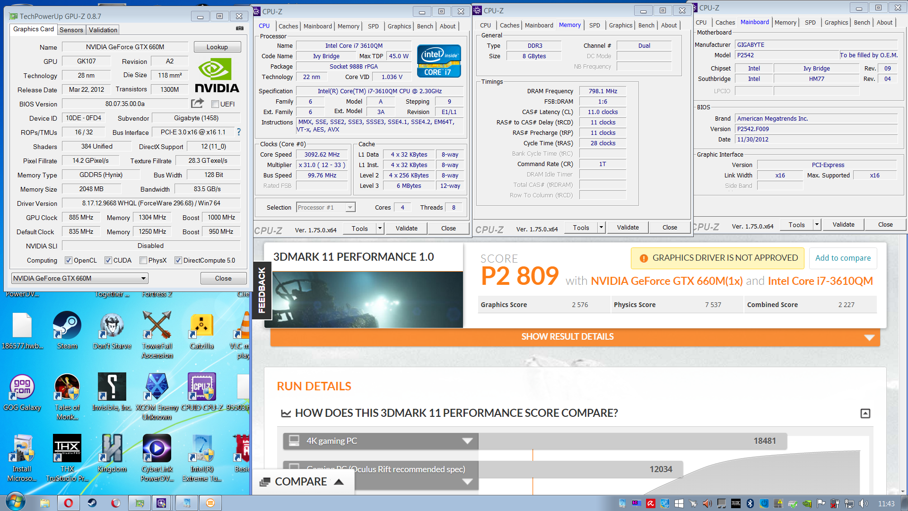Image resolution: width=908 pixels, height=511 pixels.
Task: Click graphics driver not approved warning
Action: [717, 258]
